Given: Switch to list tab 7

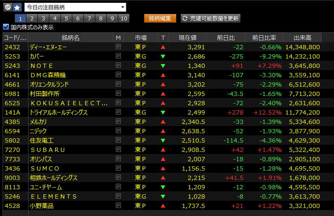Looking at the screenshot, I should coord(89,19).
